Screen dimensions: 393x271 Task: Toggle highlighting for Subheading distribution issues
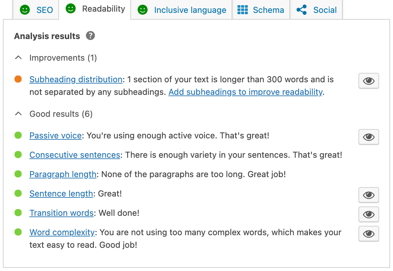coord(368,81)
